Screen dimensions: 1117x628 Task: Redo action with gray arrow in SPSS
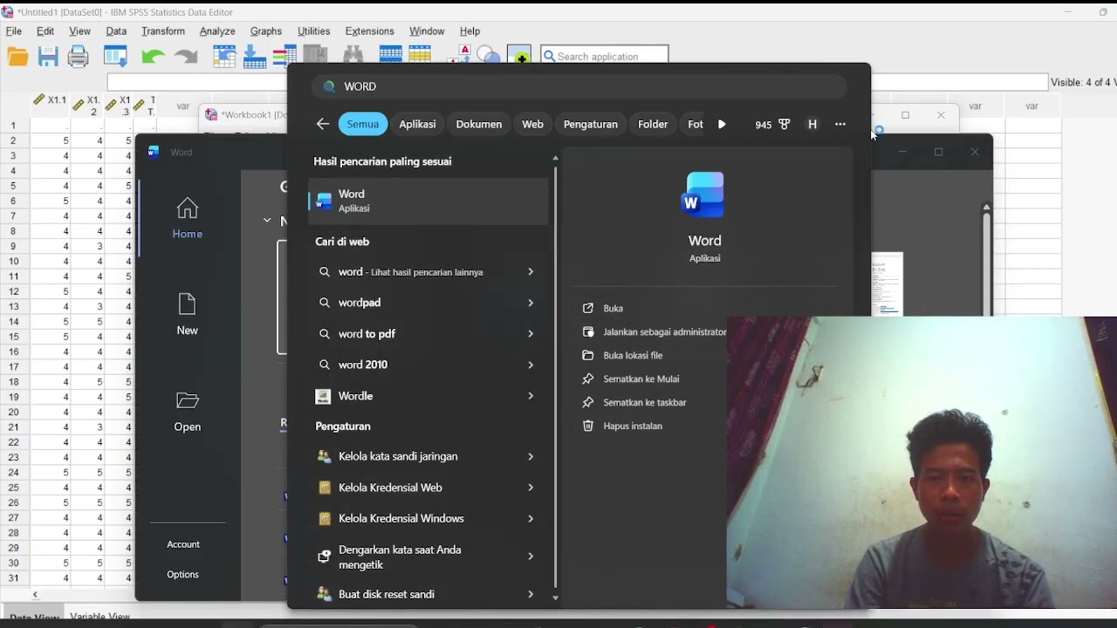(x=185, y=57)
